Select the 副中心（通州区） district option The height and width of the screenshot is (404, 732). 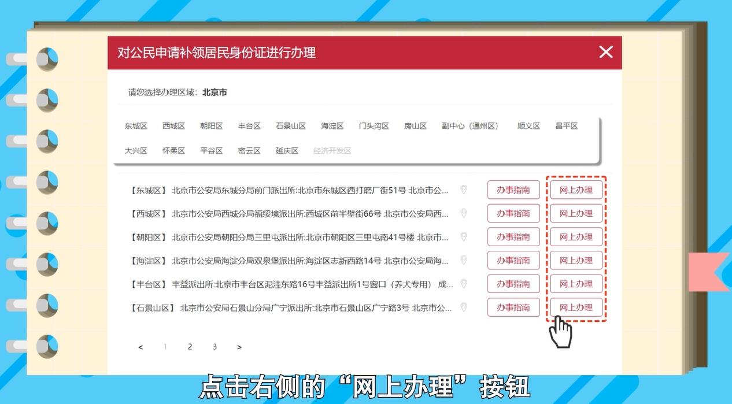click(x=472, y=125)
